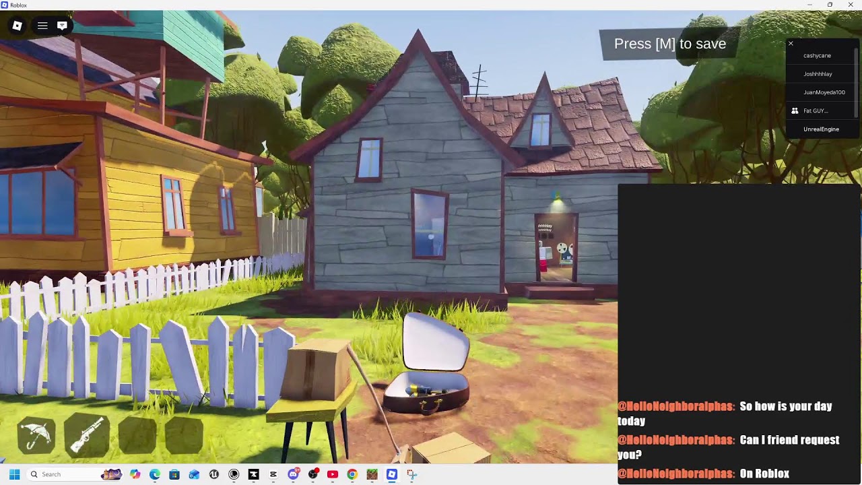Open Outlook from taskbar

point(194,474)
